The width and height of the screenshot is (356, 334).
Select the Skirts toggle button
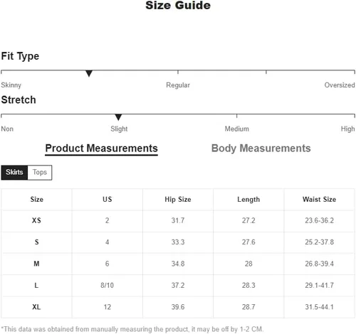coord(14,172)
